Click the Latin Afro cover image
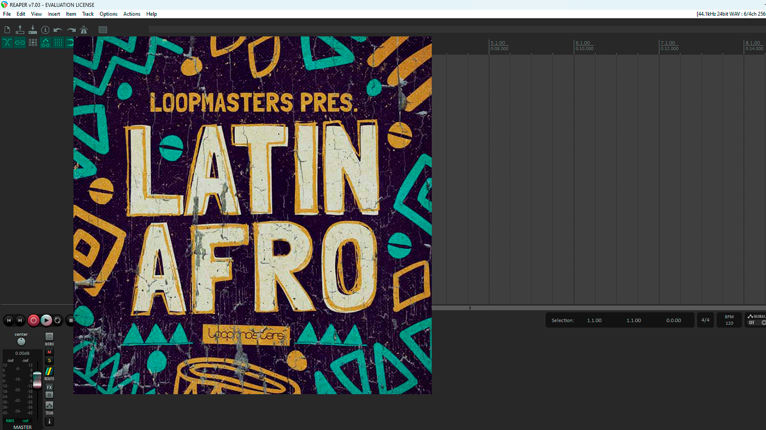The height and width of the screenshot is (430, 766). tap(252, 215)
